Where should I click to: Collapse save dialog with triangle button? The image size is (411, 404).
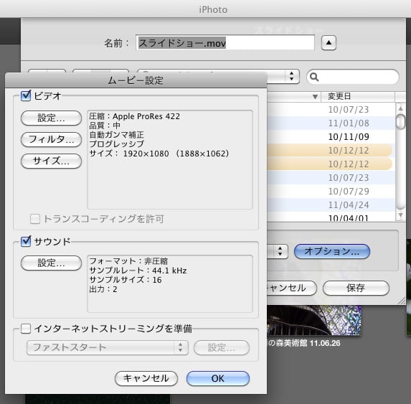329,43
